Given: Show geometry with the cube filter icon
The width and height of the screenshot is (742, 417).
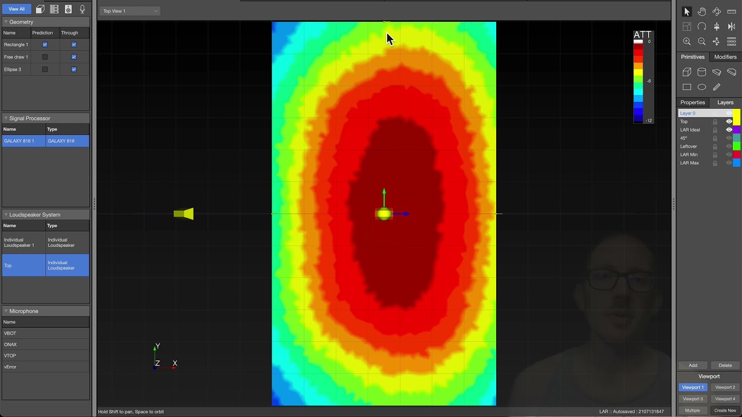Looking at the screenshot, I should [40, 9].
